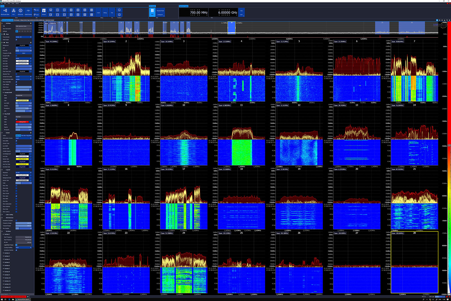Open the Information Overlay dropdown
451x301 pixels.
24,138
